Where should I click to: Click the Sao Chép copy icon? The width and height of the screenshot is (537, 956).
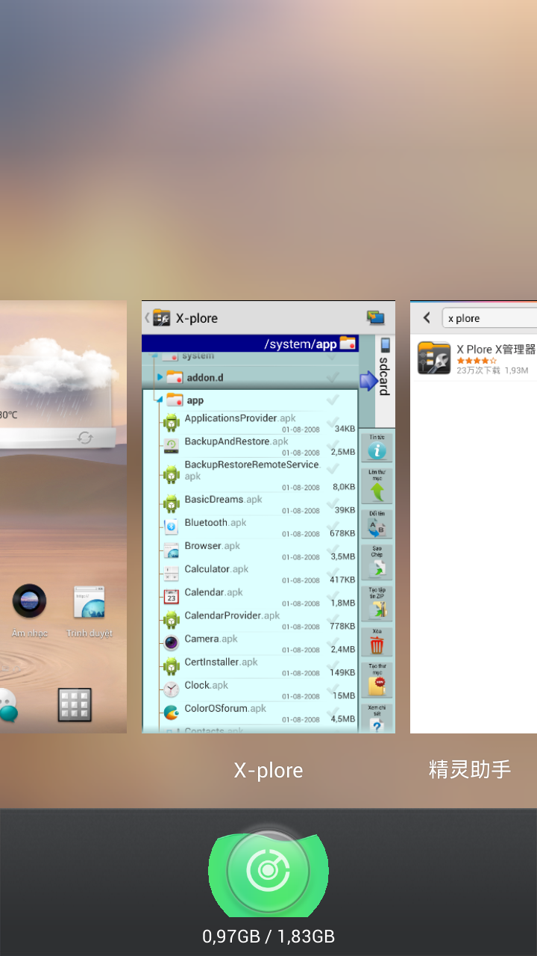tap(377, 562)
